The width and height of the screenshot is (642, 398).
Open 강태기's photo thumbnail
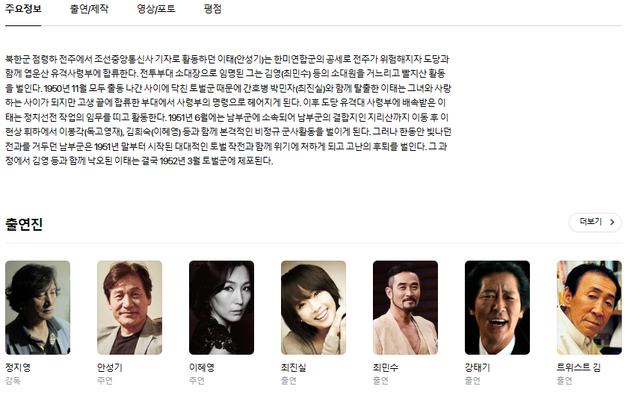(497, 308)
